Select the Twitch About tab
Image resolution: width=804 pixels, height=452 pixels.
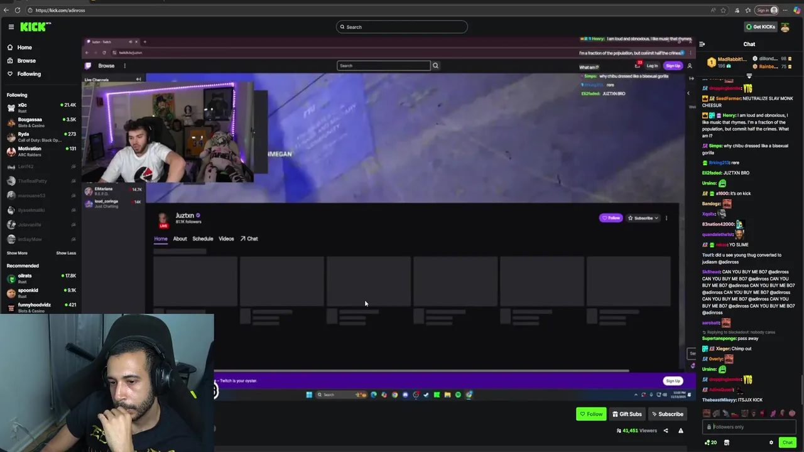(180, 239)
